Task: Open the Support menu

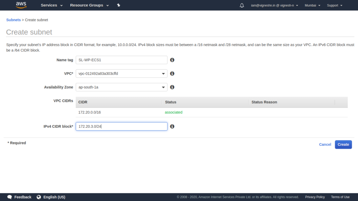Action: (335, 5)
